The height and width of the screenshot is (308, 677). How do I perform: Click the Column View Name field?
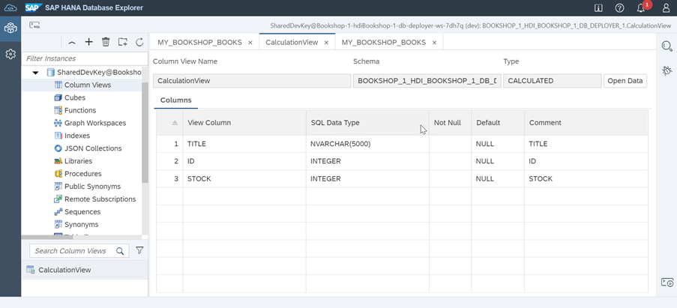coord(252,81)
